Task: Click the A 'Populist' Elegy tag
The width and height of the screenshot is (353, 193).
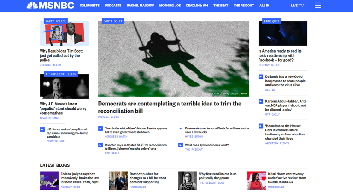Action: [61, 74]
